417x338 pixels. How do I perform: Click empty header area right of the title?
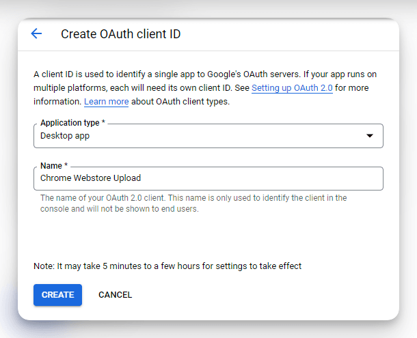point(294,34)
